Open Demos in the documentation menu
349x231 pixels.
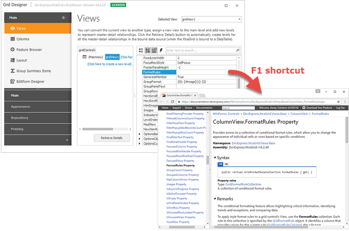coord(189,108)
